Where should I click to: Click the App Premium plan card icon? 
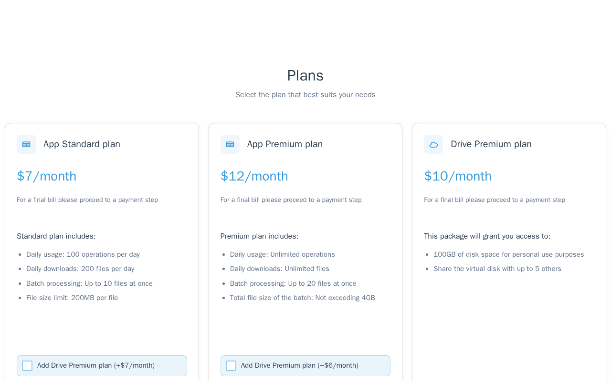click(230, 144)
